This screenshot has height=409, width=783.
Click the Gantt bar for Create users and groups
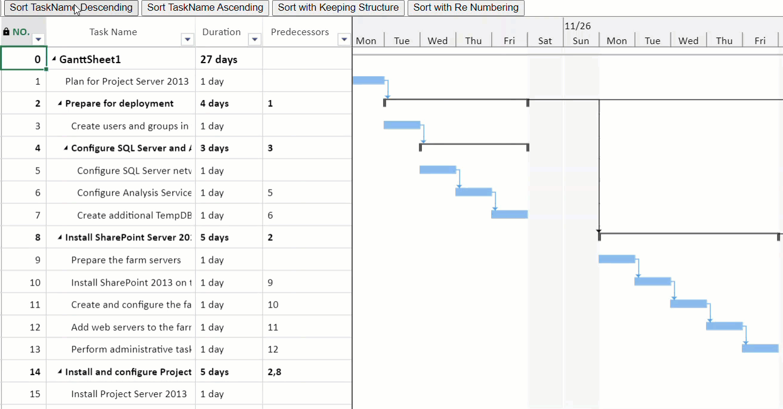coord(402,125)
